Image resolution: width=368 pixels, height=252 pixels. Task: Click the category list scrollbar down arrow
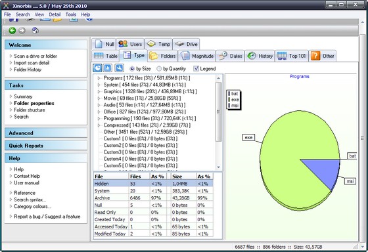click(x=218, y=167)
